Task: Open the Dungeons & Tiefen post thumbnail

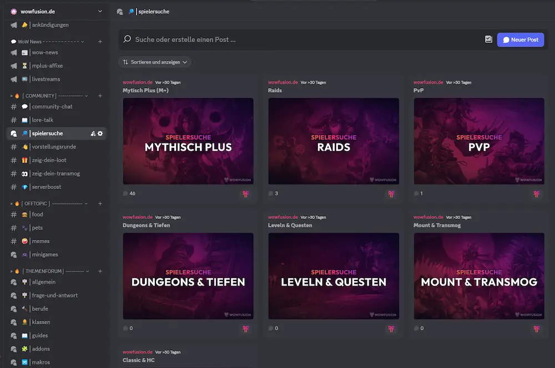Action: (188, 276)
